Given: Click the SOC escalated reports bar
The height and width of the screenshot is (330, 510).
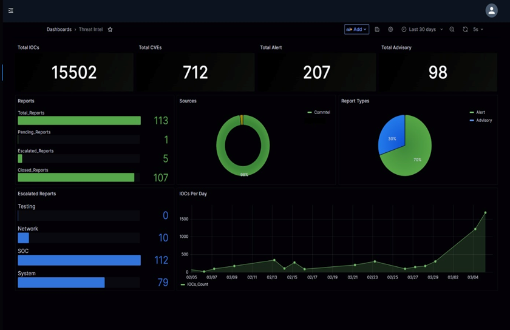Looking at the screenshot, I should (x=79, y=260).
